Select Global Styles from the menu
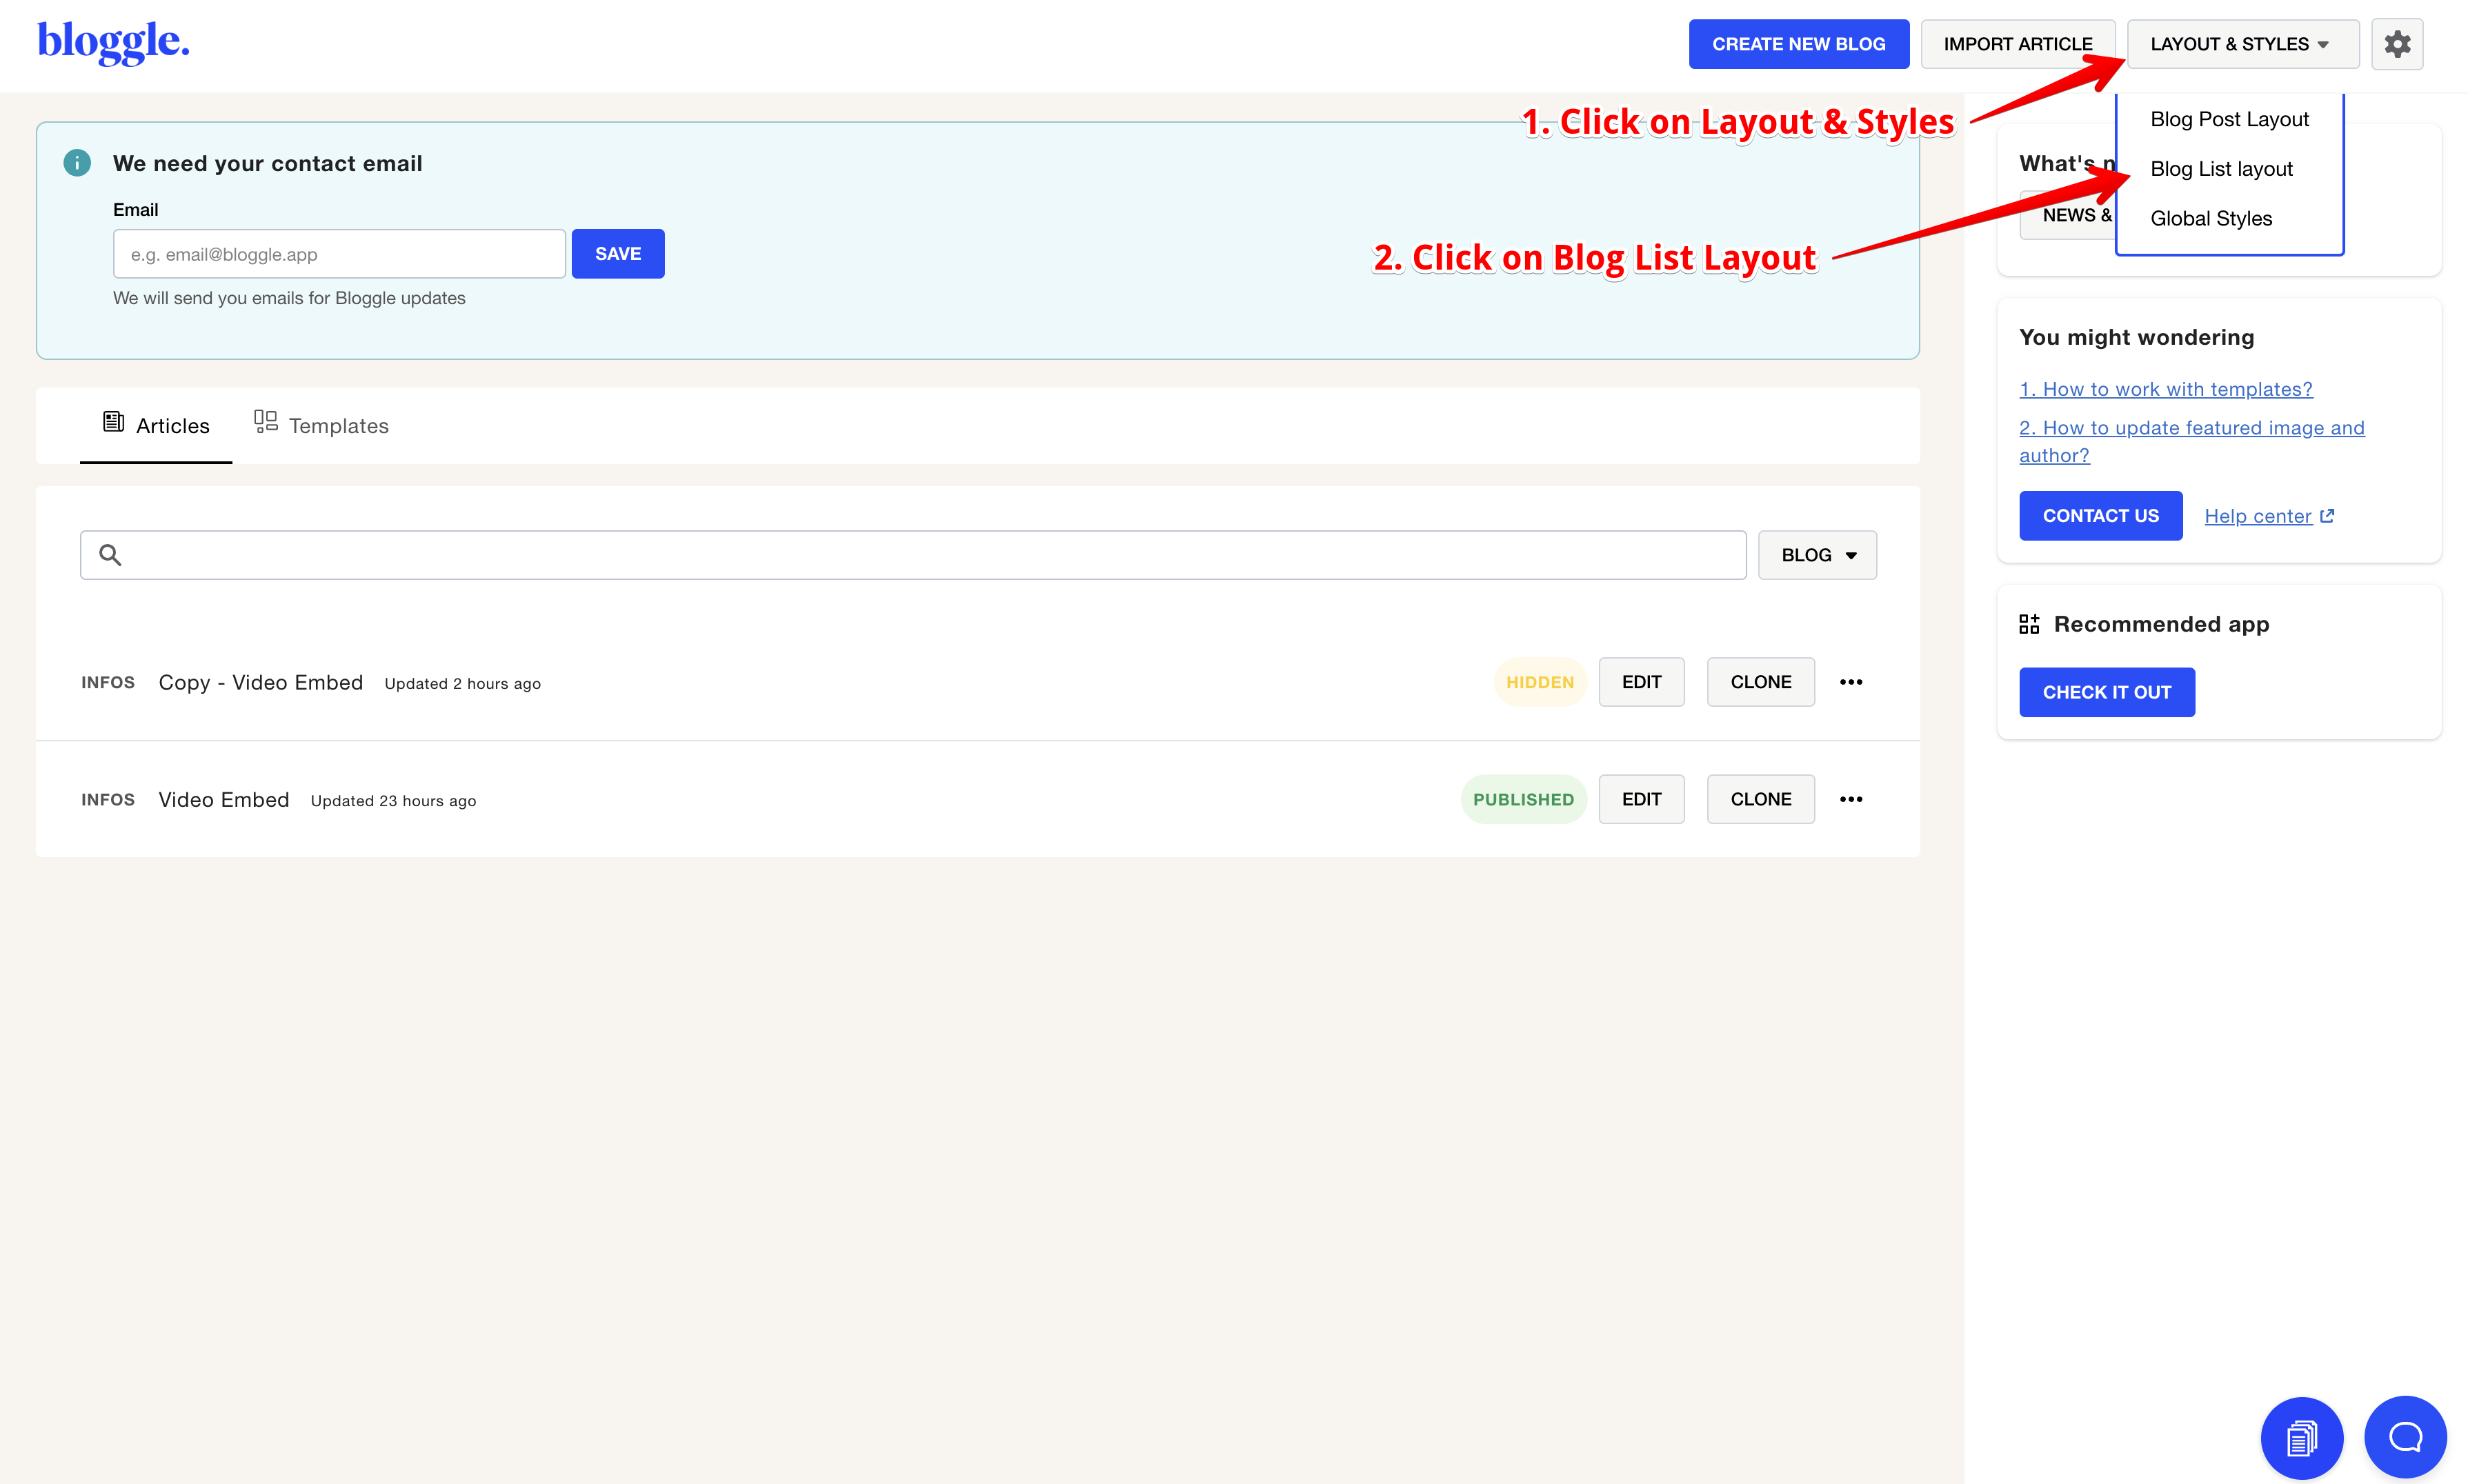The width and height of the screenshot is (2468, 1484). pos(2210,218)
